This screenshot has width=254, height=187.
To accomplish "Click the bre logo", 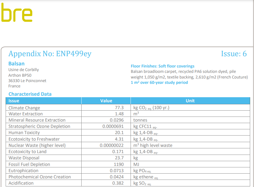I will (17, 12).
